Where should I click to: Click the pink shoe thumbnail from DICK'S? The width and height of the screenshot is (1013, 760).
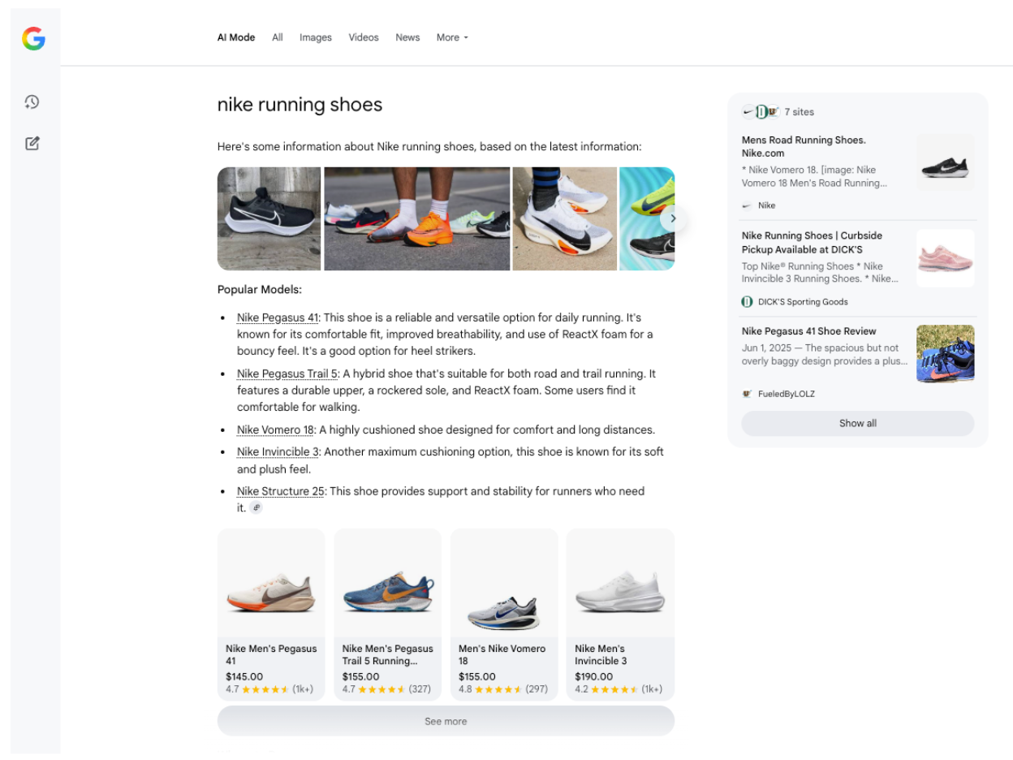[945, 258]
